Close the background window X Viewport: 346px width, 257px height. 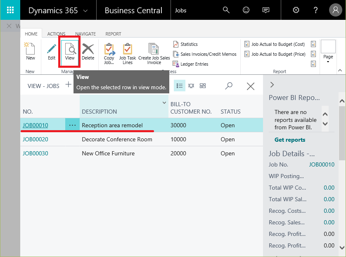point(9,26)
